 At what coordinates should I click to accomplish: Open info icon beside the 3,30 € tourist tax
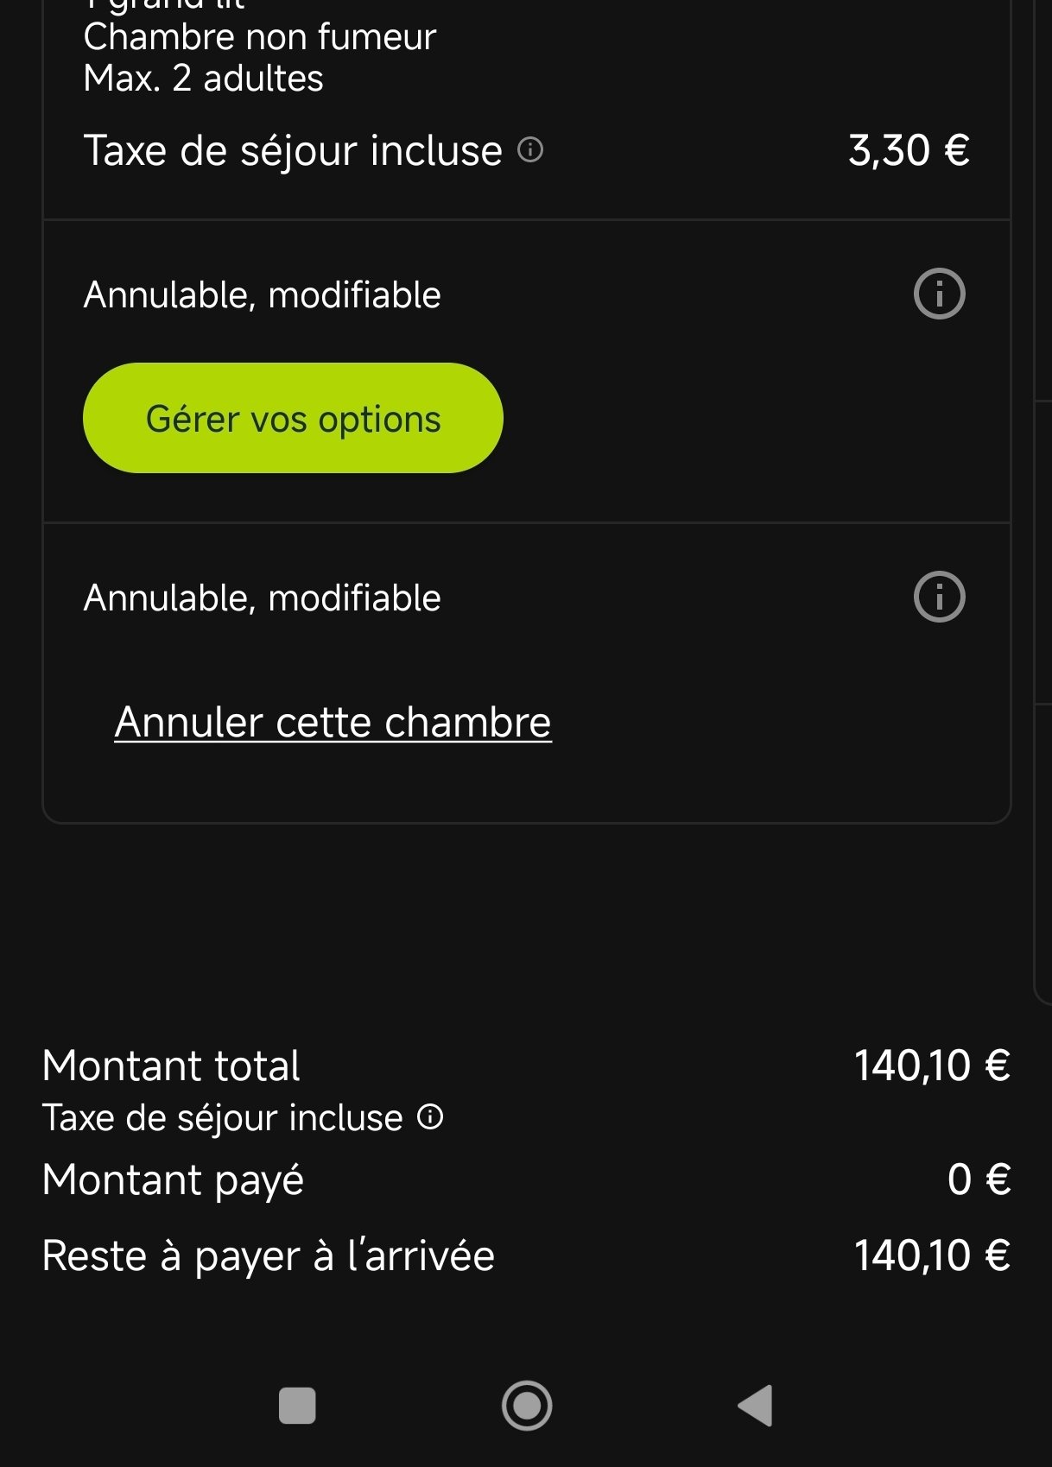[530, 150]
